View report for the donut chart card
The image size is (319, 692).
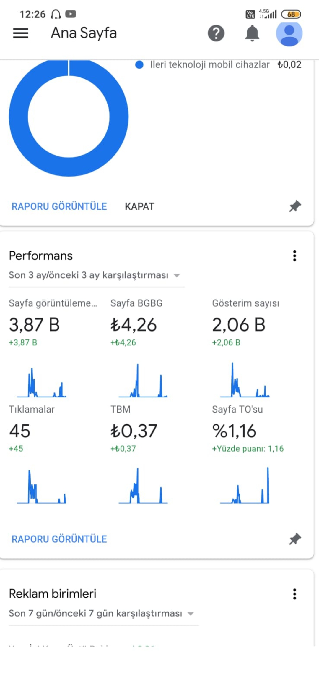click(x=59, y=206)
